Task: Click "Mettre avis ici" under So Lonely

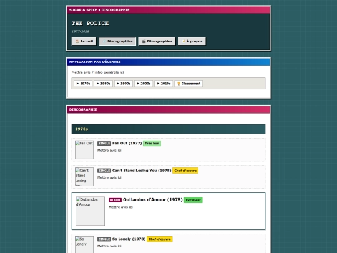Action: point(109,246)
